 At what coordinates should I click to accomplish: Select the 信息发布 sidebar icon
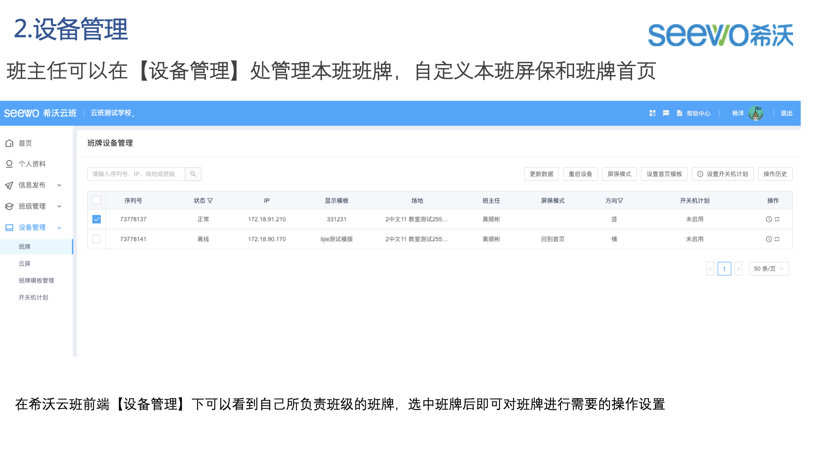(9, 185)
